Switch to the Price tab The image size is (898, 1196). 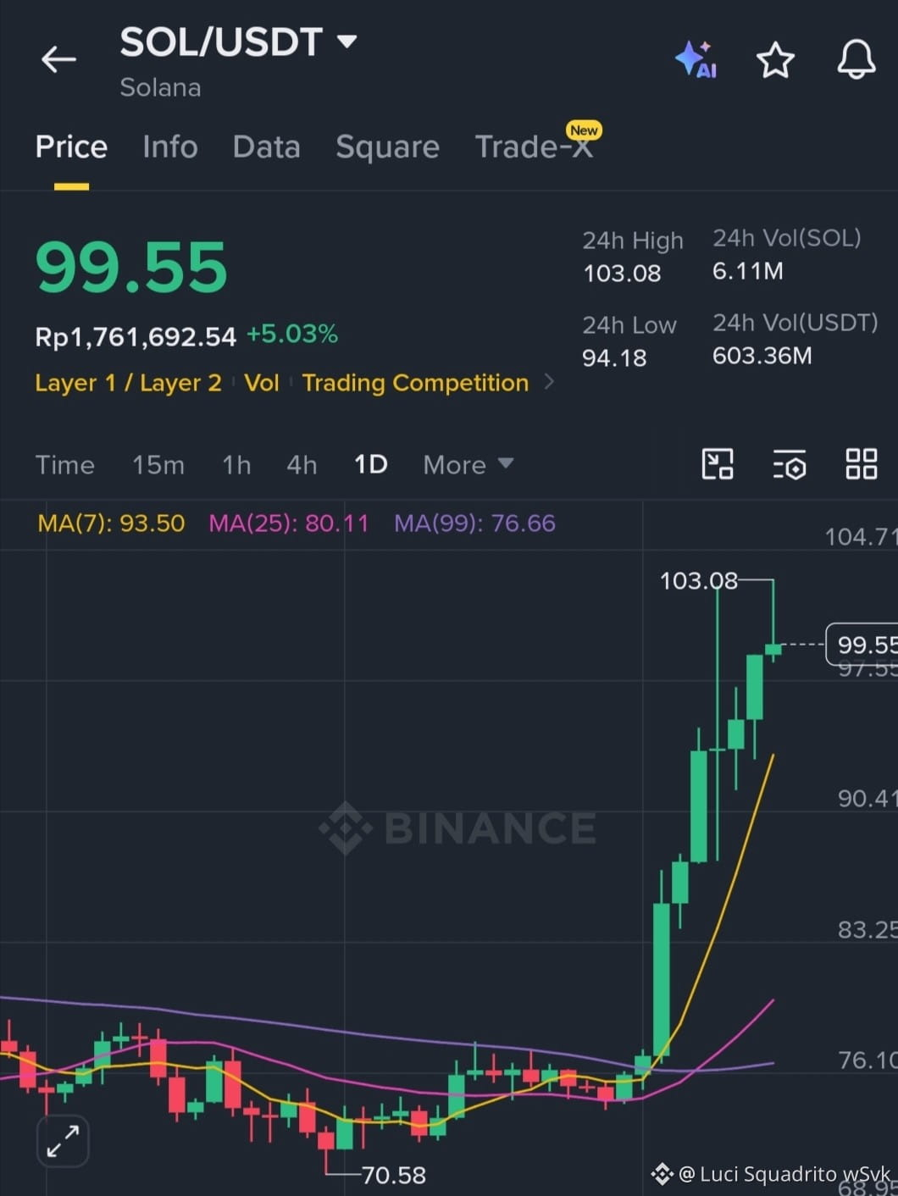coord(71,147)
